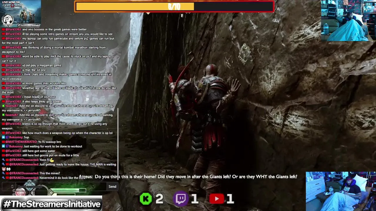376x211 pixels.
Task: Click the #TheStreamersInitiative banner
Action: 51,204
